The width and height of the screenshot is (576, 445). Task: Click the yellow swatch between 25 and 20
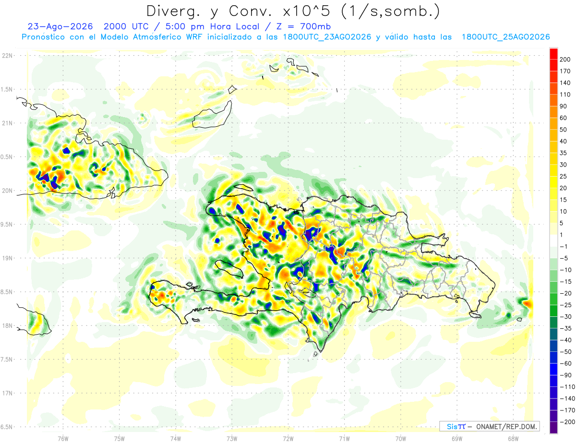point(553,181)
